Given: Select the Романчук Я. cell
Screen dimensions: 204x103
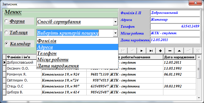Looking at the screenshot, I should [24, 74].
